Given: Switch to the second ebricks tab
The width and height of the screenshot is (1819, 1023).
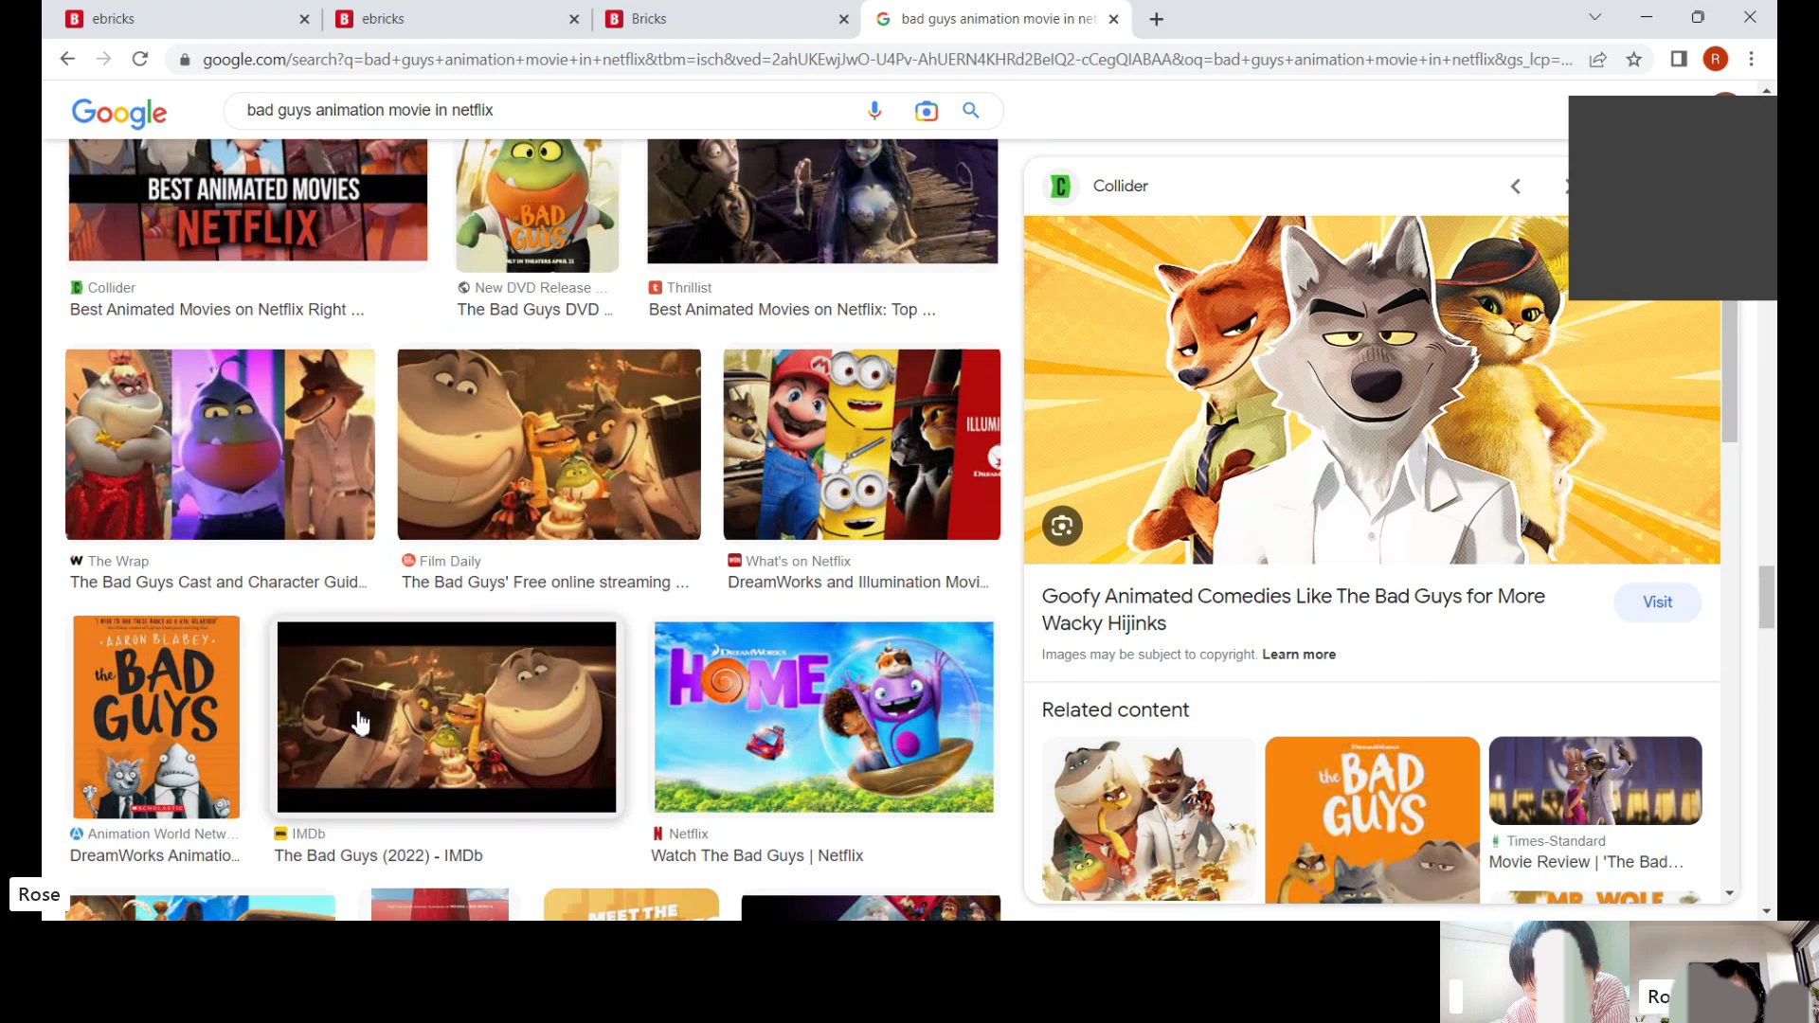Looking at the screenshot, I should [x=456, y=19].
